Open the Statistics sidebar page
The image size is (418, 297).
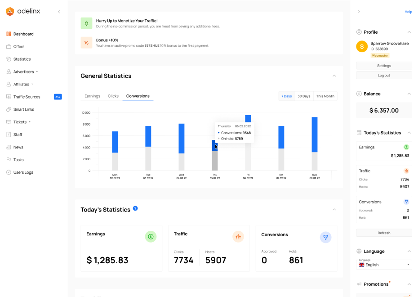coord(22,59)
